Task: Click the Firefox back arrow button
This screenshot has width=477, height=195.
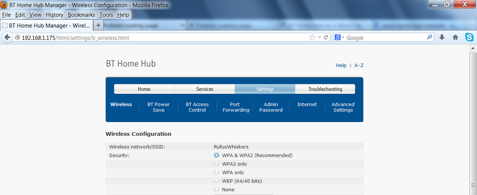Action: (x=7, y=37)
